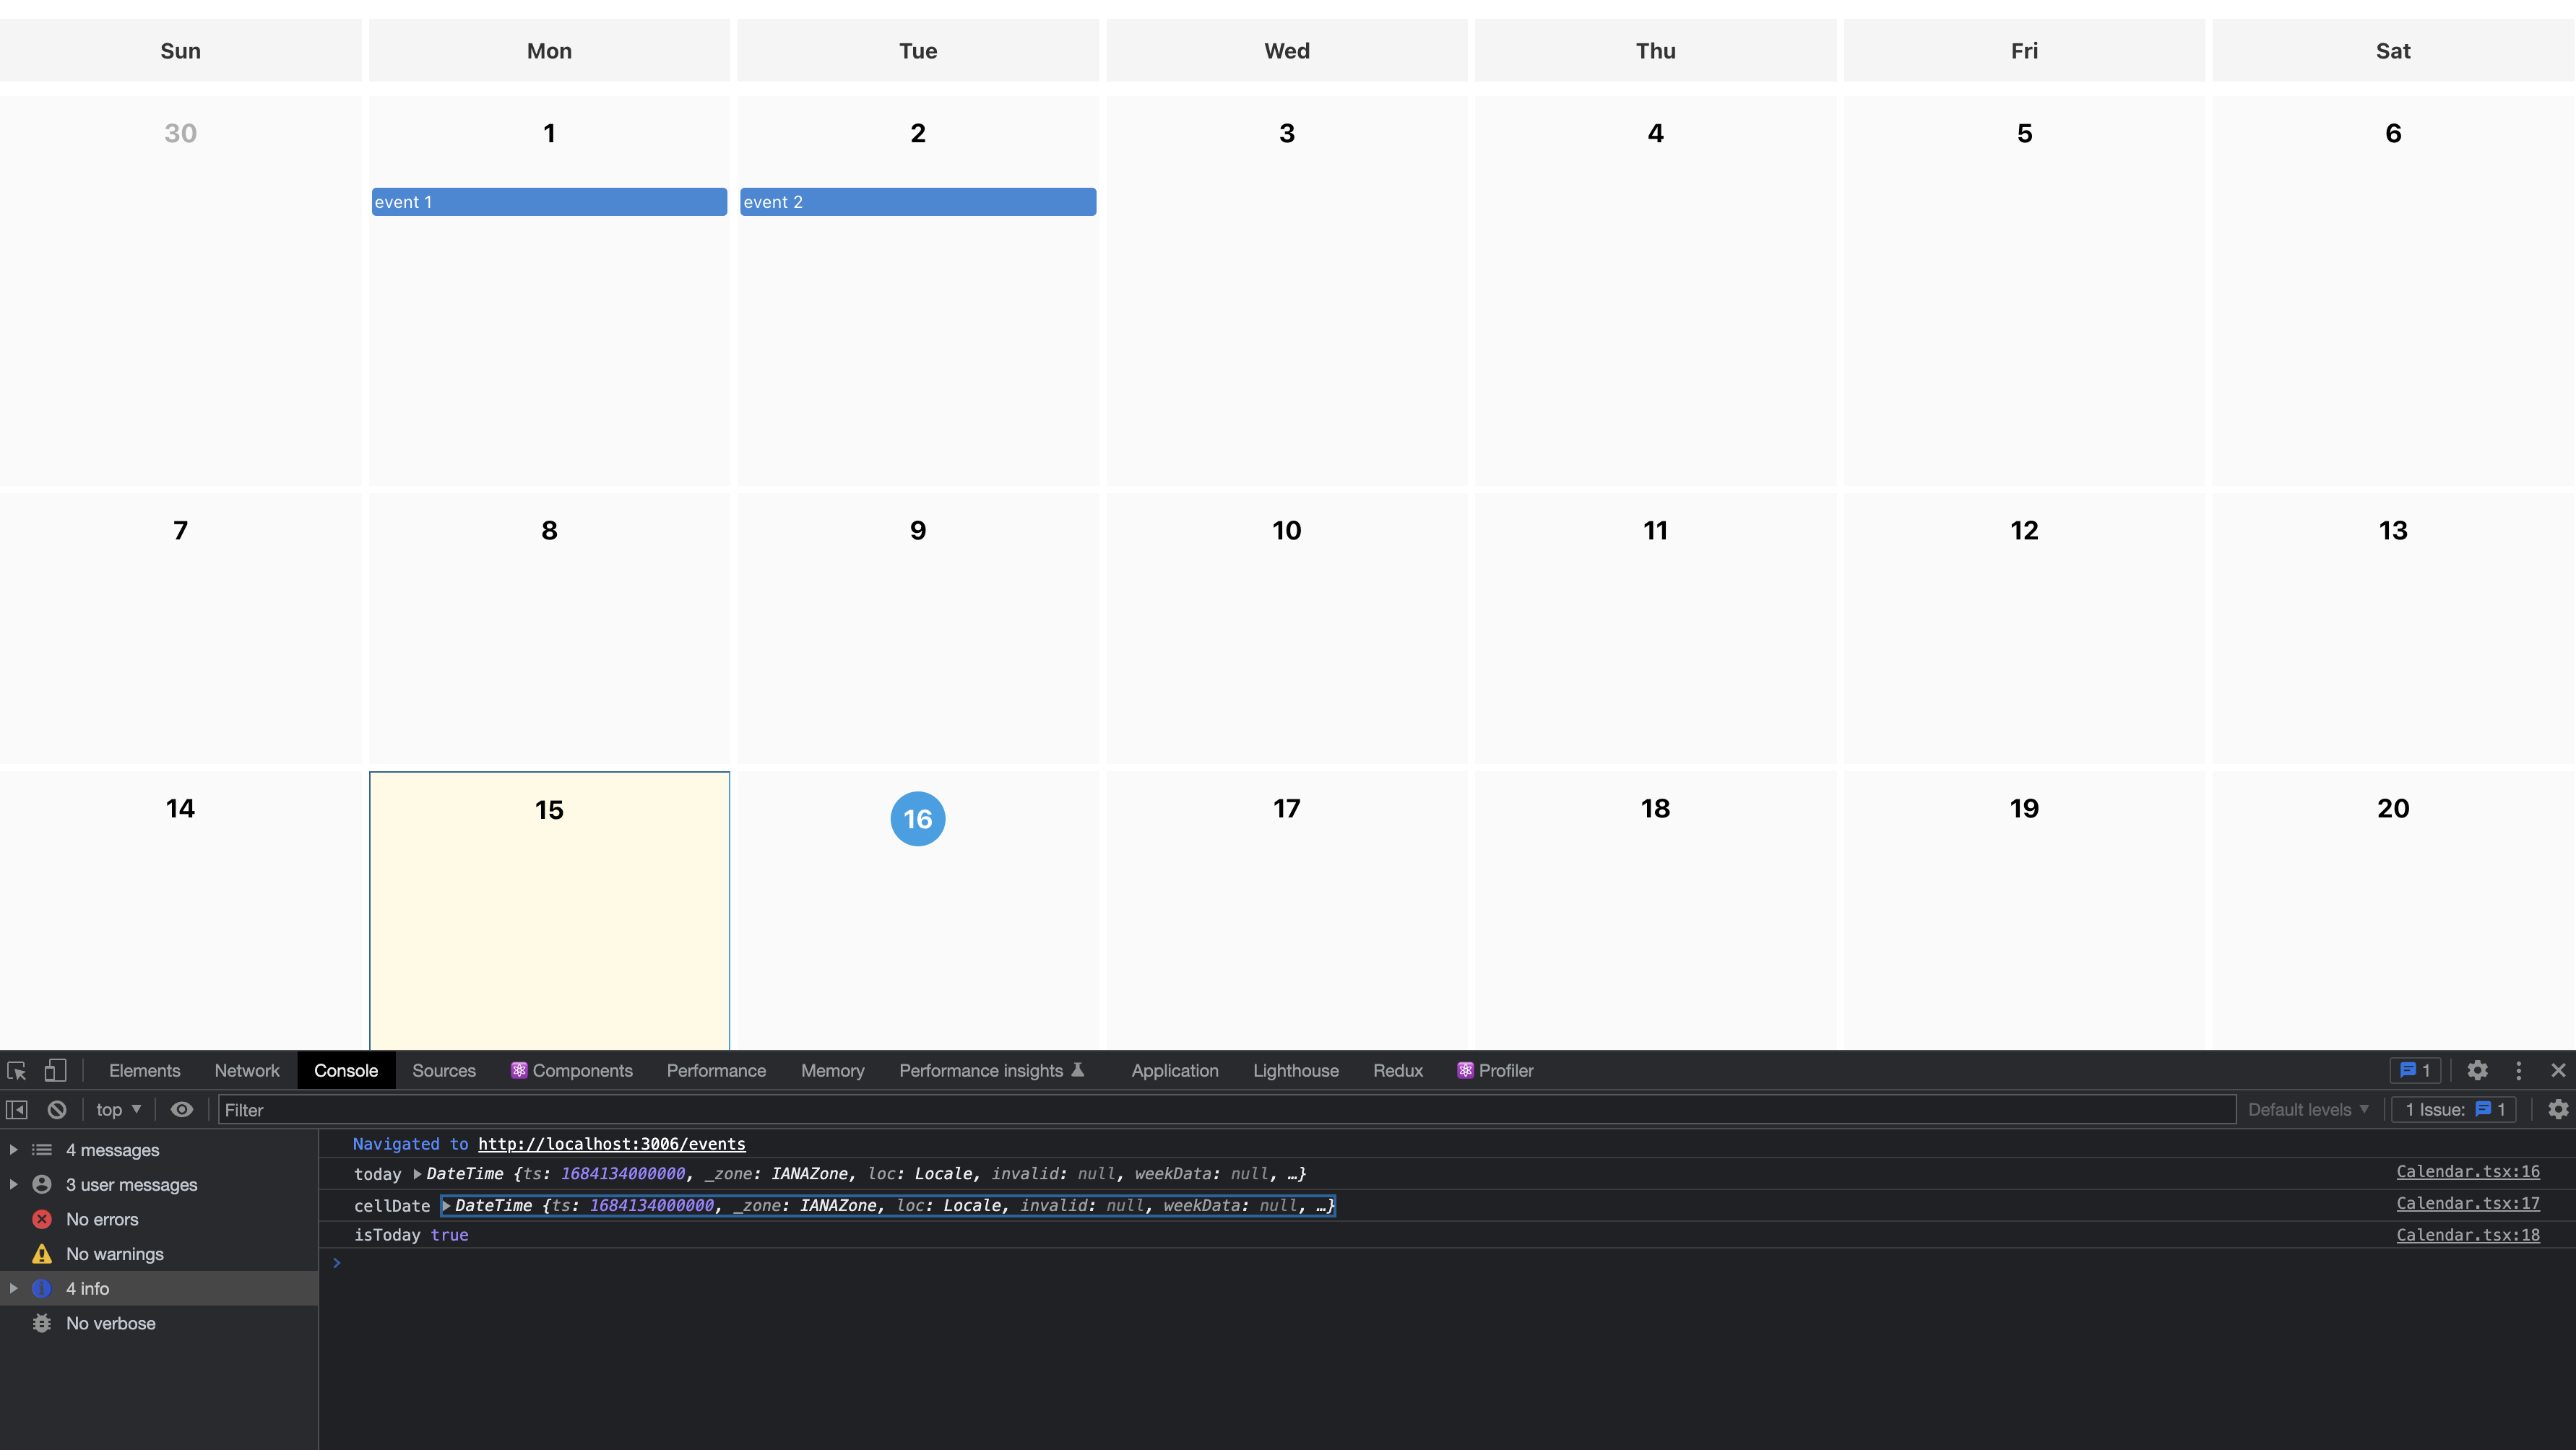Toggle the device toolbar
This screenshot has height=1450, width=2576.
click(x=55, y=1070)
